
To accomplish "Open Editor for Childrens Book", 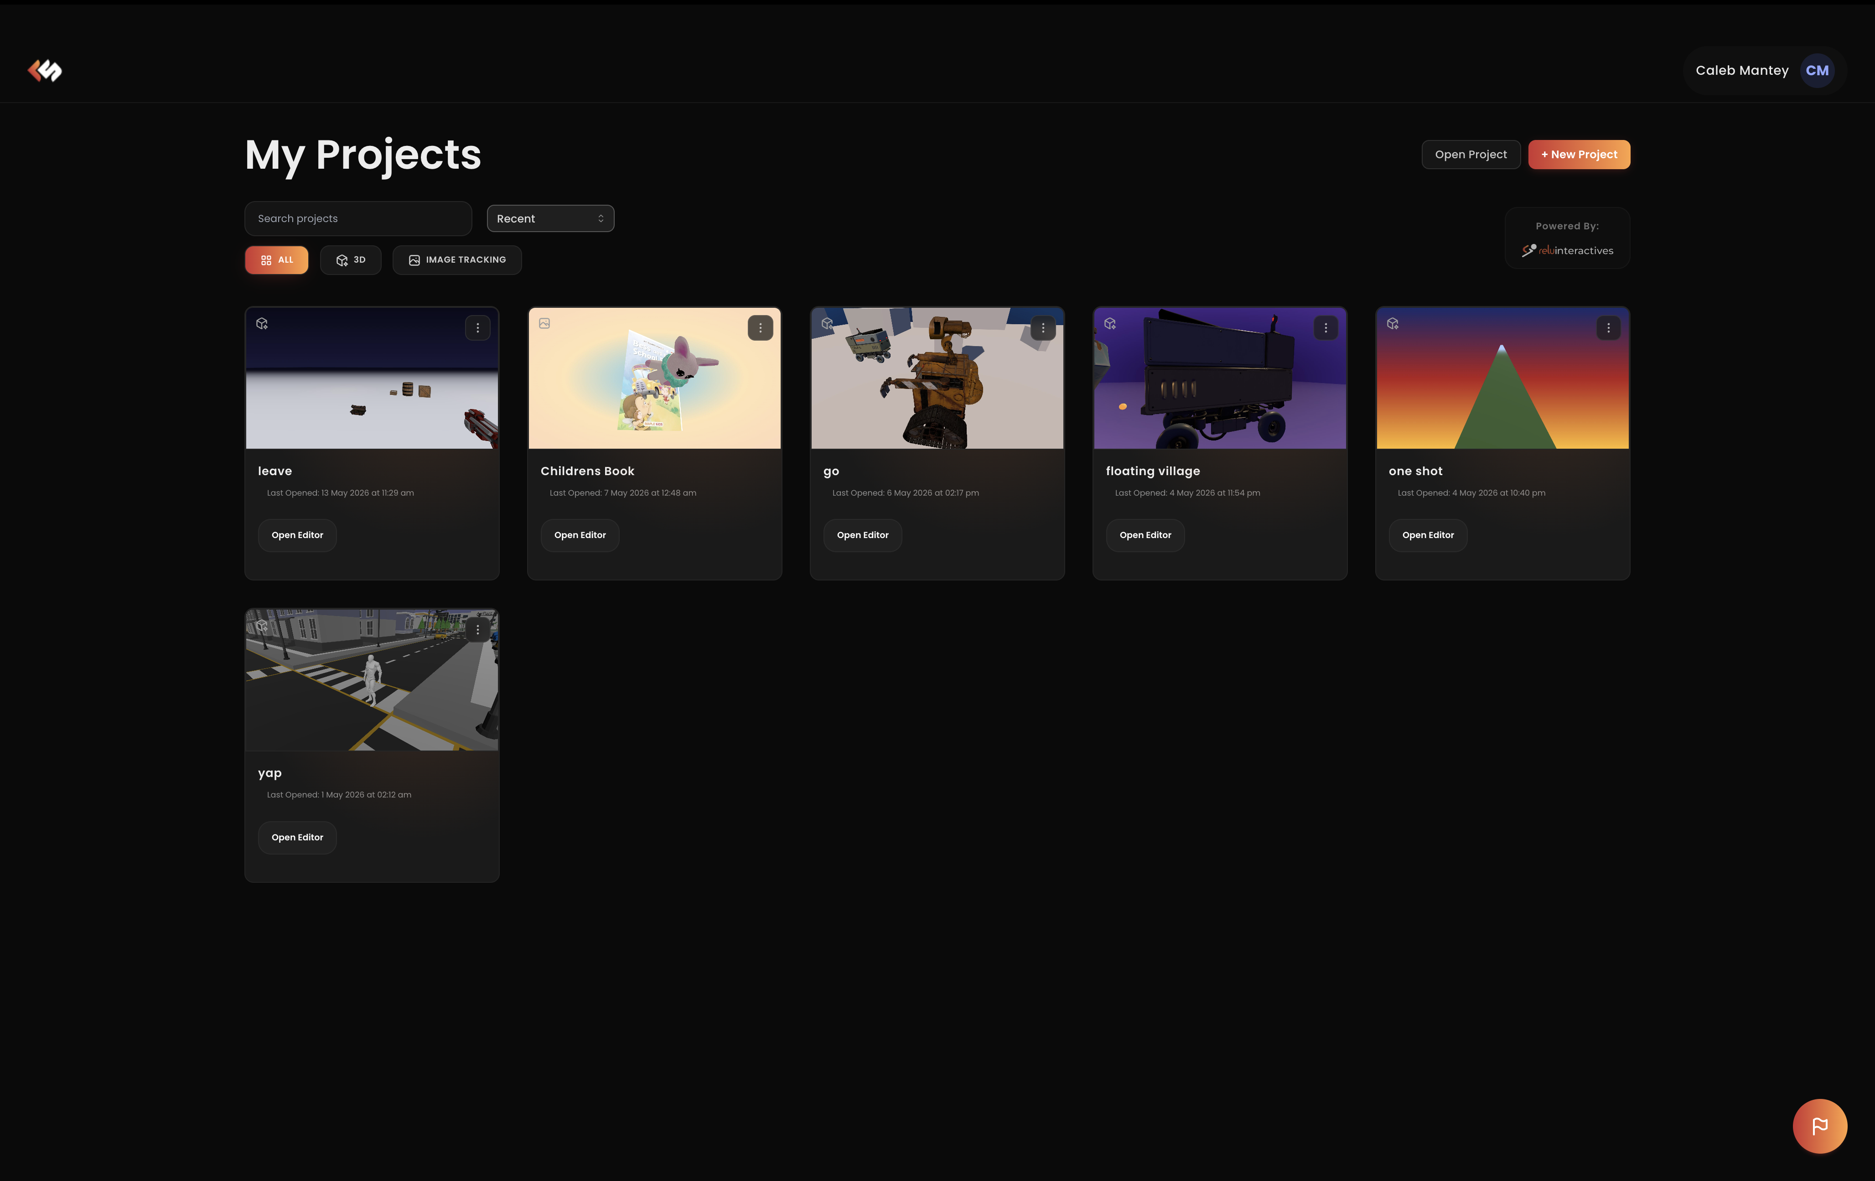I will (579, 535).
